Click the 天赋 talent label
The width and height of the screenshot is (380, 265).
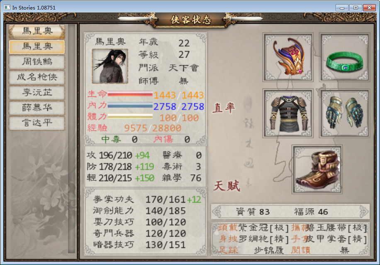[x=227, y=186]
